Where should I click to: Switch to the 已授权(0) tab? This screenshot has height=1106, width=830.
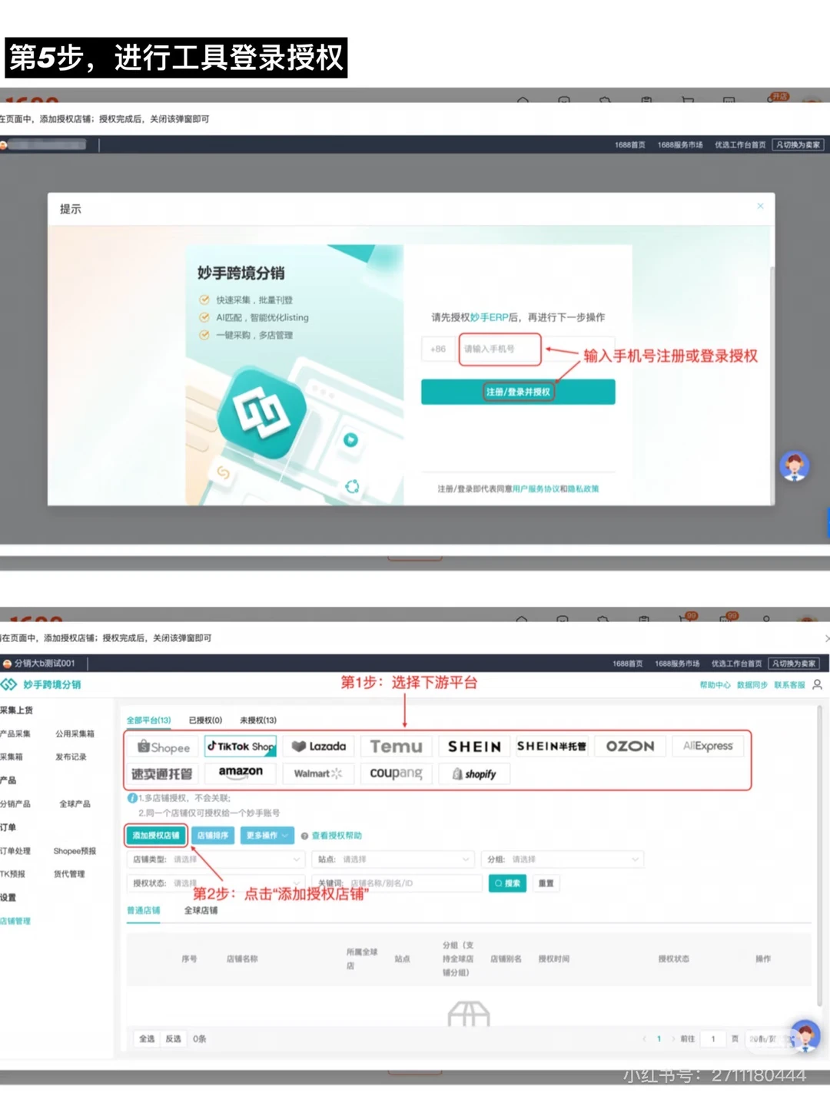205,720
